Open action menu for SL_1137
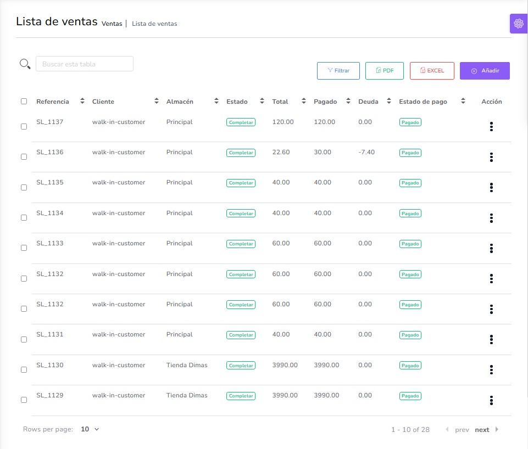This screenshot has height=449, width=528. [x=491, y=126]
